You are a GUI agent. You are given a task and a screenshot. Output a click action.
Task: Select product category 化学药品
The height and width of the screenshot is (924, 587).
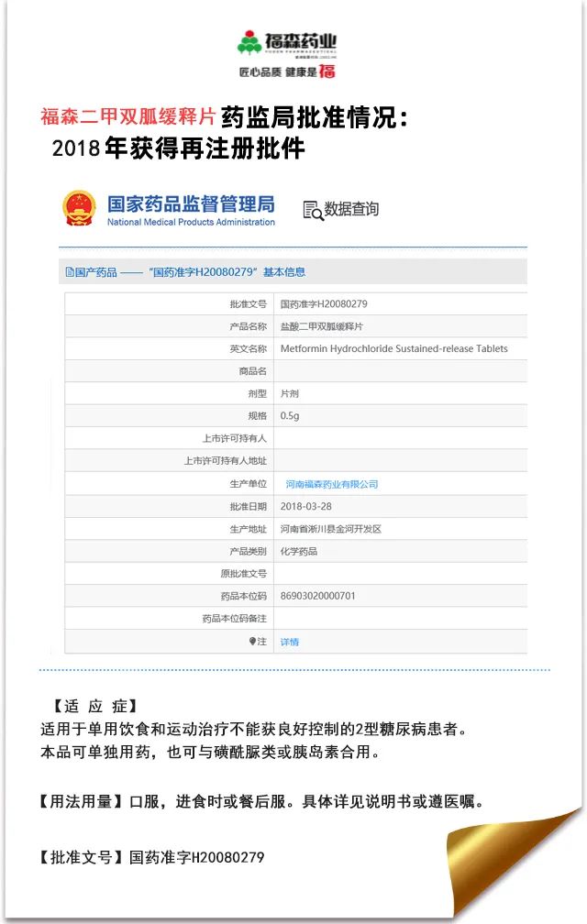click(x=299, y=551)
